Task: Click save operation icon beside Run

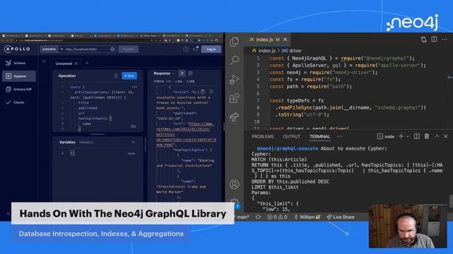Action: [116, 75]
